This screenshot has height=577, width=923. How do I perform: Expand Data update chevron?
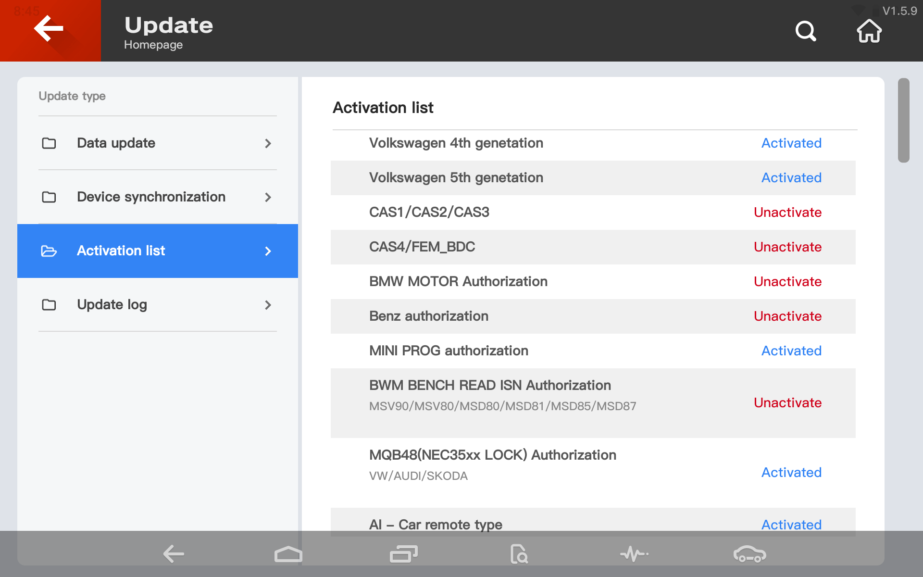(268, 143)
